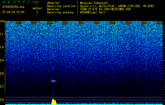Click the 0252 time marker
The image size is (165, 105).
tap(34, 23)
